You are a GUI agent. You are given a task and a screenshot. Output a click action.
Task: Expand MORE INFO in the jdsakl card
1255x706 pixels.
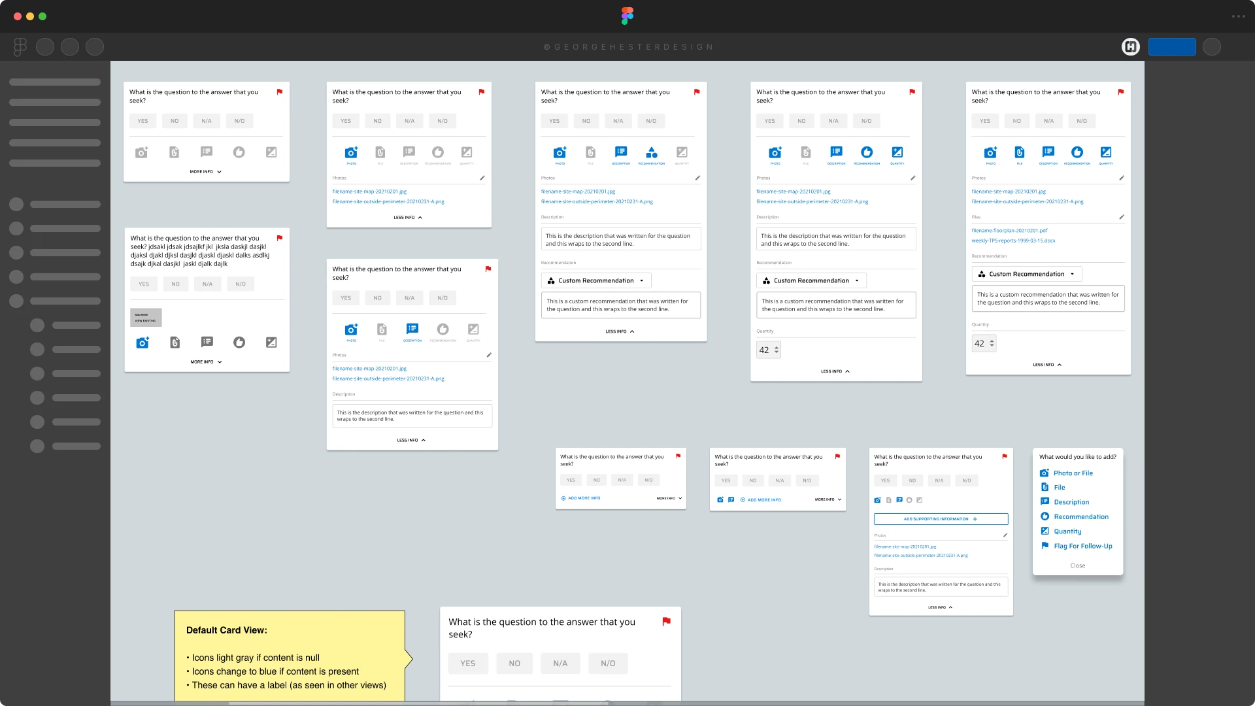pos(207,361)
